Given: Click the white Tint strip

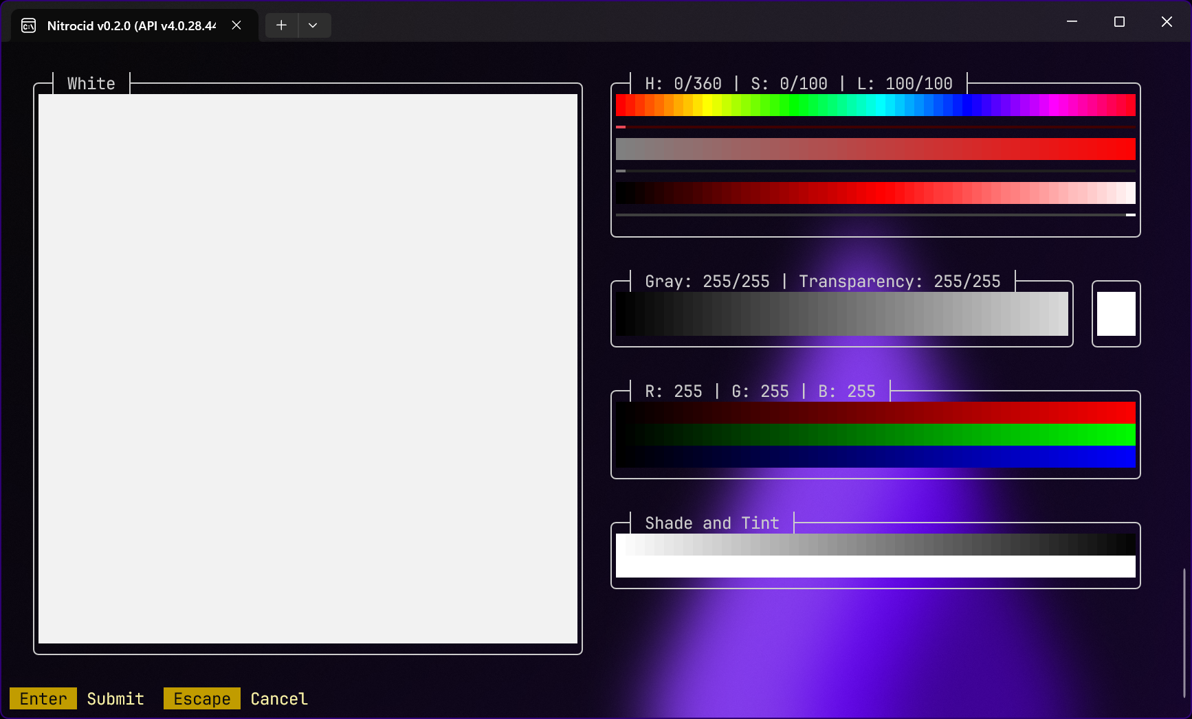Looking at the screenshot, I should [x=875, y=567].
